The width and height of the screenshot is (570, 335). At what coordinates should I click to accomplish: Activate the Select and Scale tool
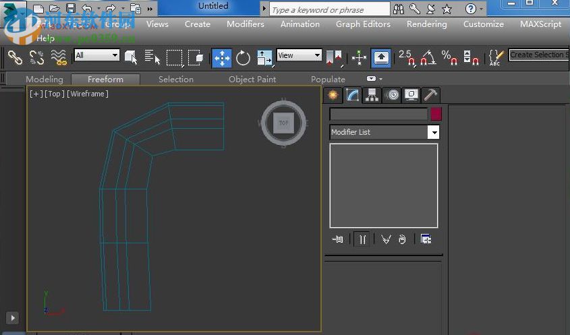(x=264, y=58)
